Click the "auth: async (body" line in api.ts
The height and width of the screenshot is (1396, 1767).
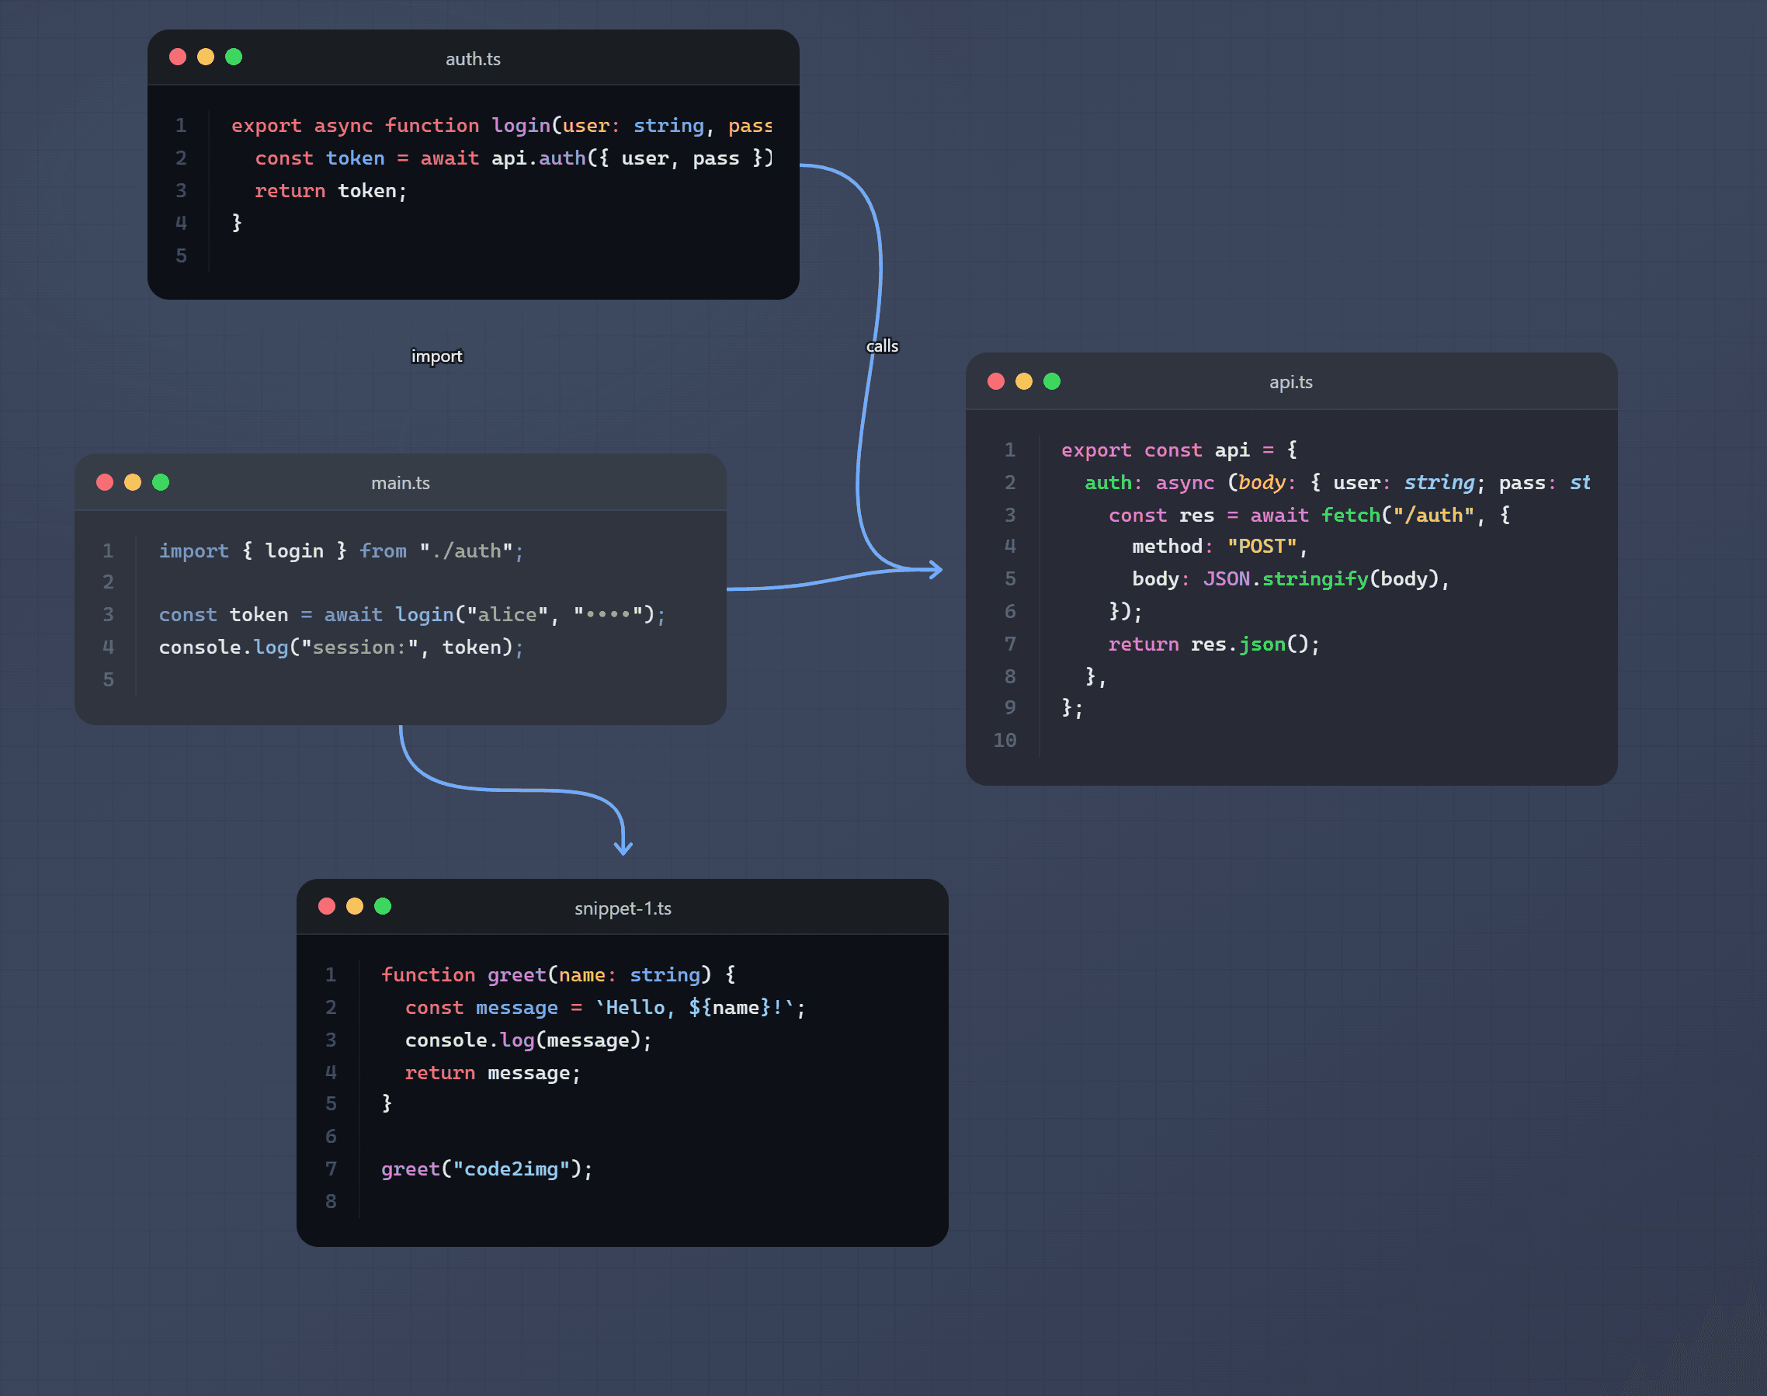pos(1337,483)
